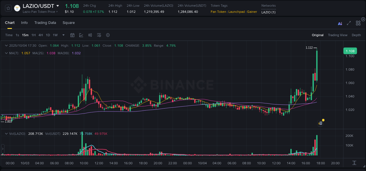
Task: Launch the Ai assistant icon
Action: tap(340, 23)
